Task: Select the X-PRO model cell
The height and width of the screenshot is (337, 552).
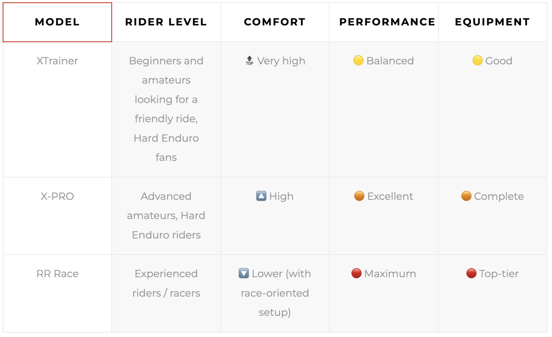Action: (57, 216)
